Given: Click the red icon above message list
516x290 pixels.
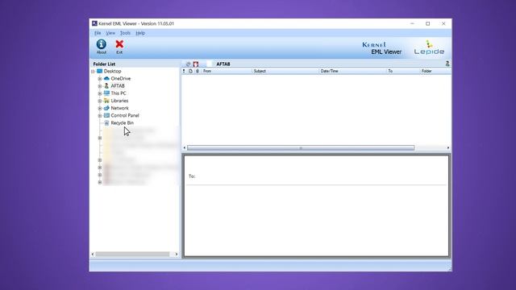Looking at the screenshot, I should (196, 64).
